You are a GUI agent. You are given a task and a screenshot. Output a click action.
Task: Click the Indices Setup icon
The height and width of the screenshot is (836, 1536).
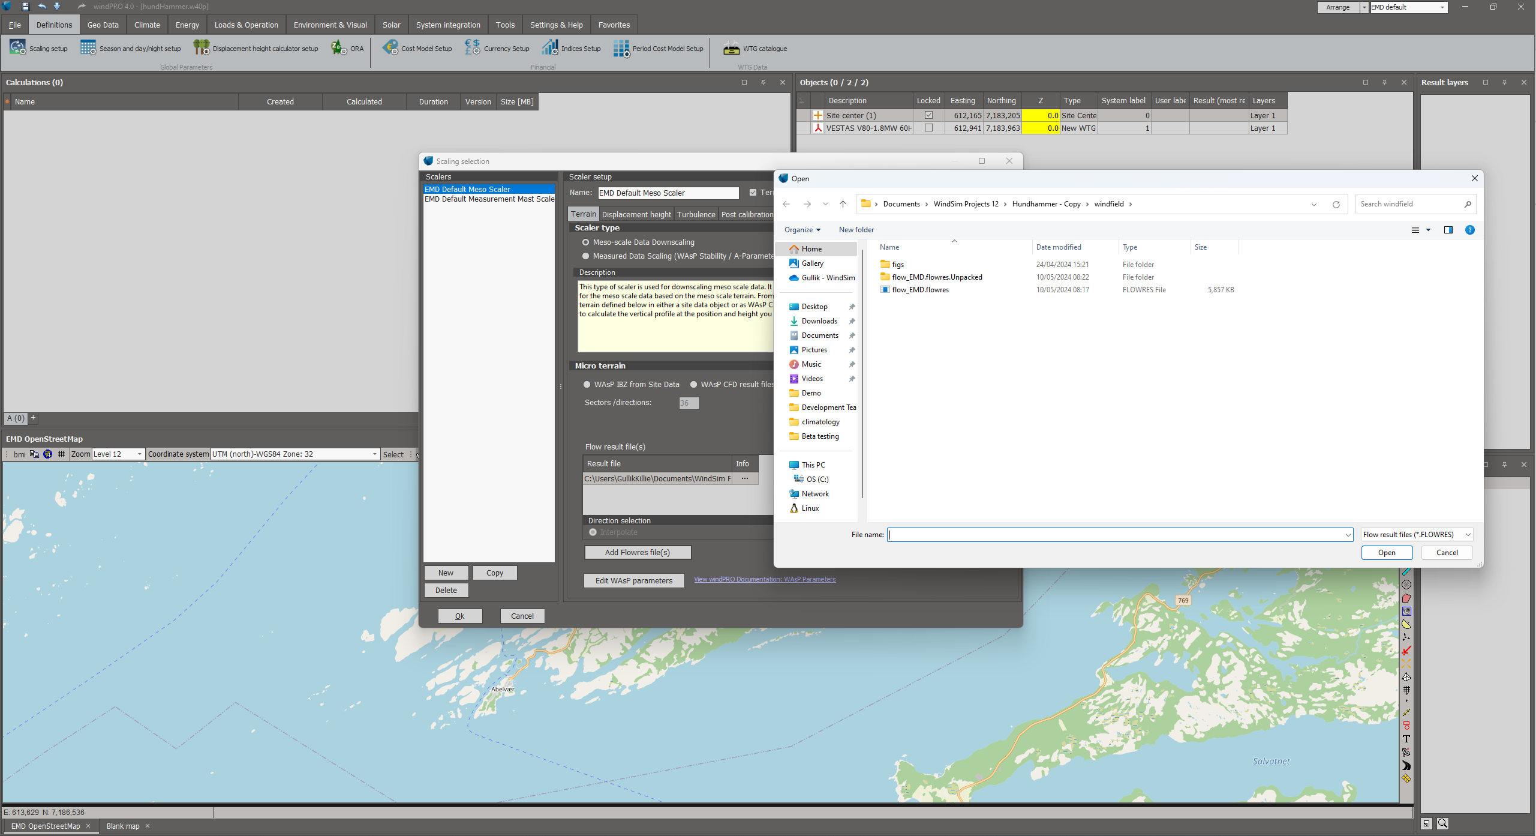[x=550, y=48]
